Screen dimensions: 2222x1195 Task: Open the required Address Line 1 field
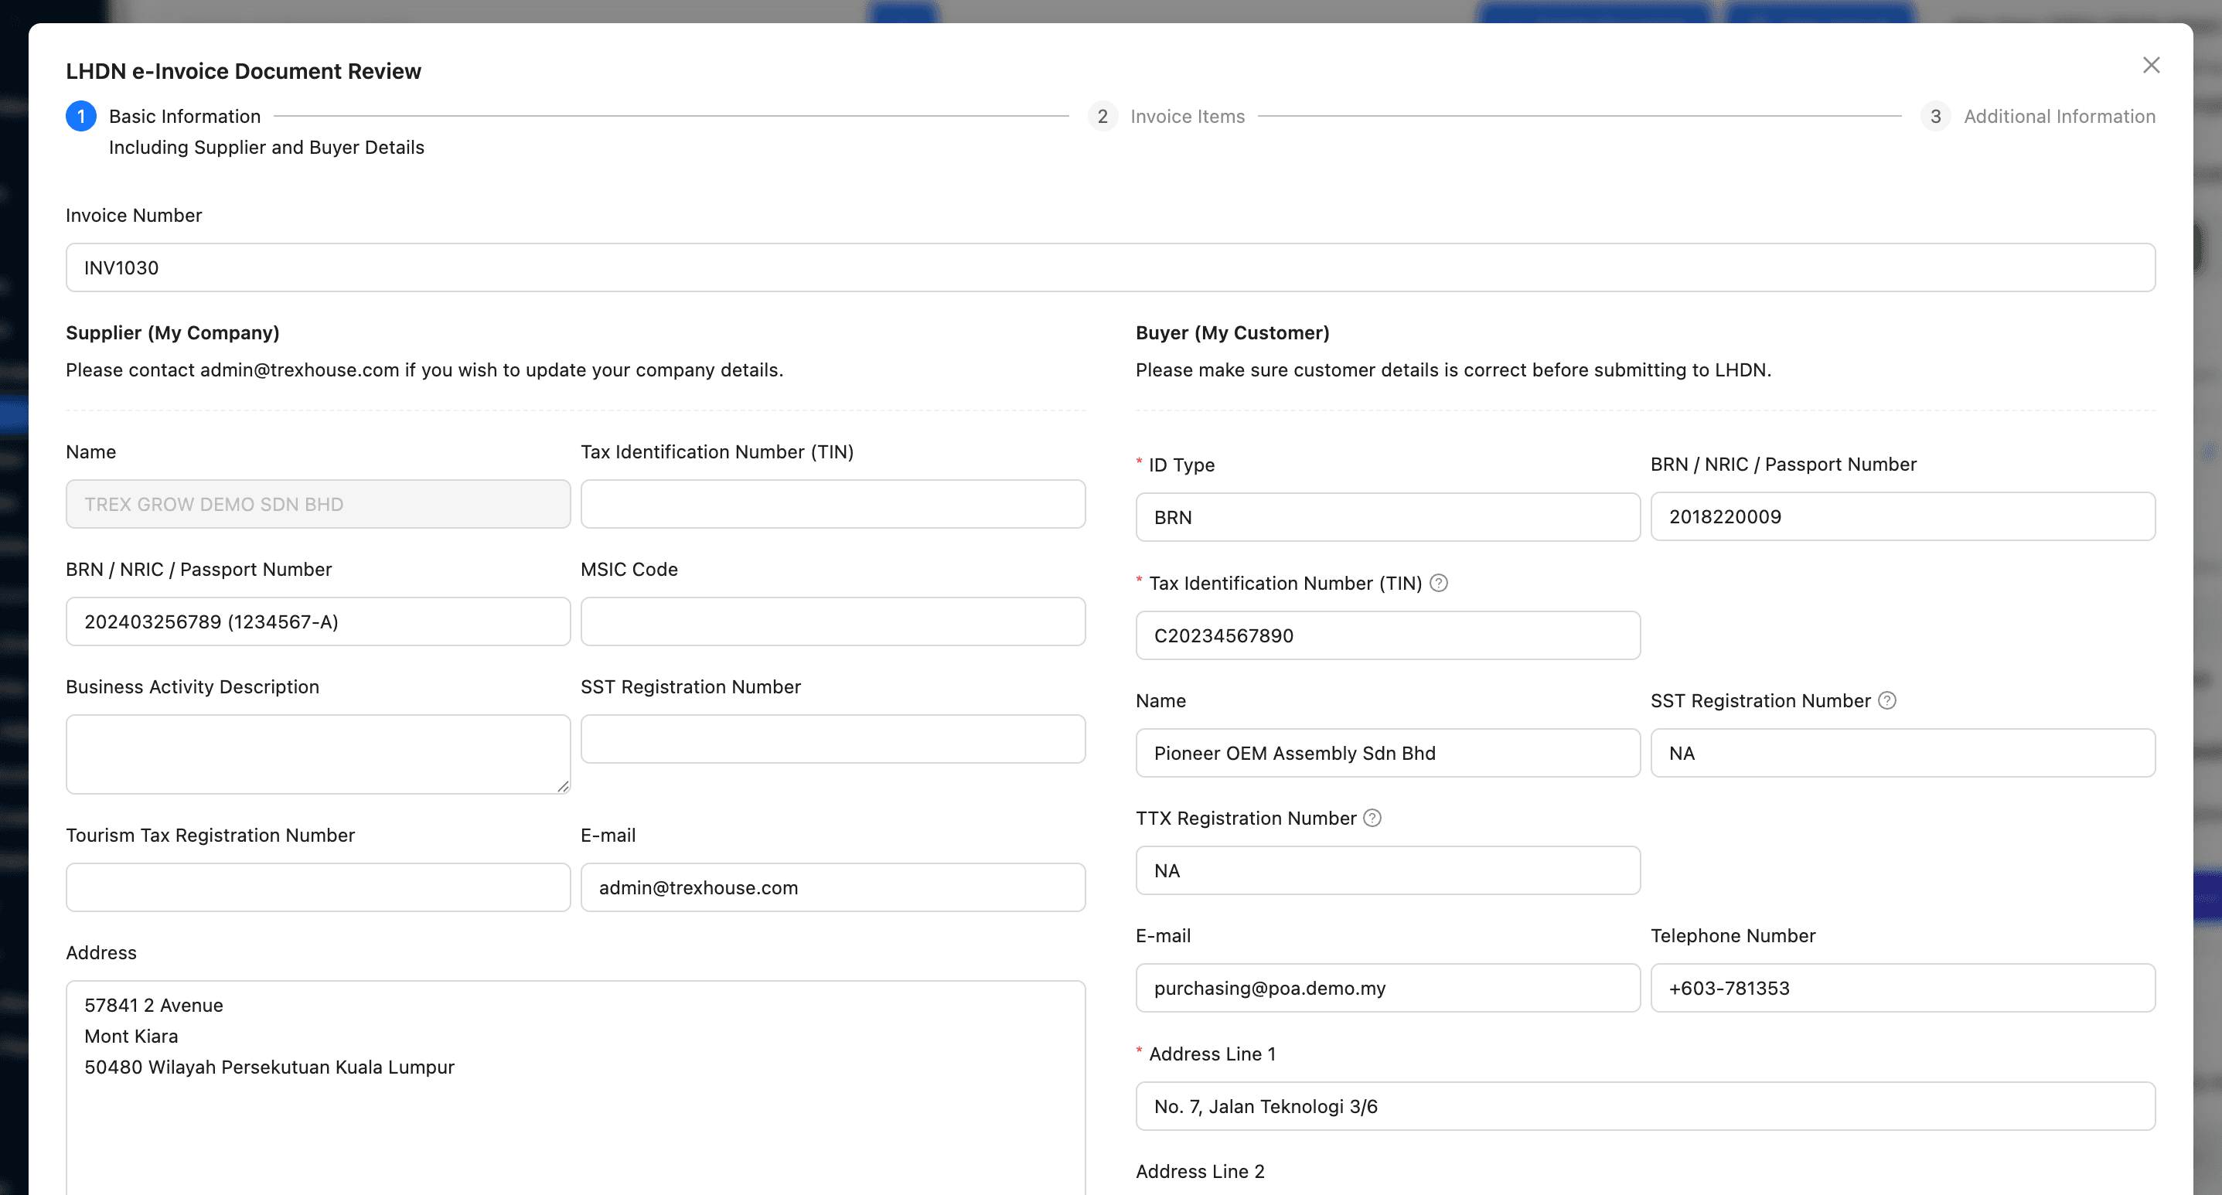pyautogui.click(x=1643, y=1106)
